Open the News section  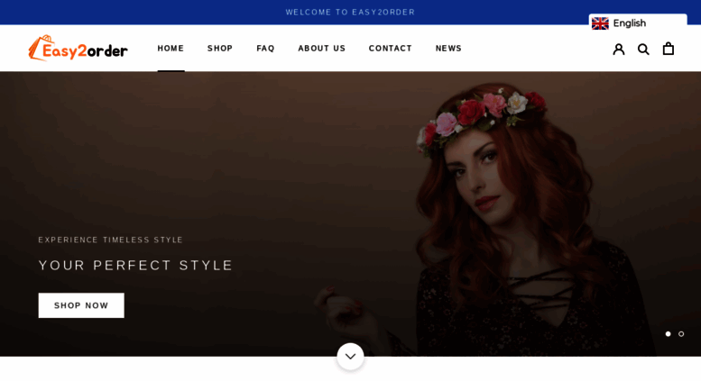pos(448,48)
